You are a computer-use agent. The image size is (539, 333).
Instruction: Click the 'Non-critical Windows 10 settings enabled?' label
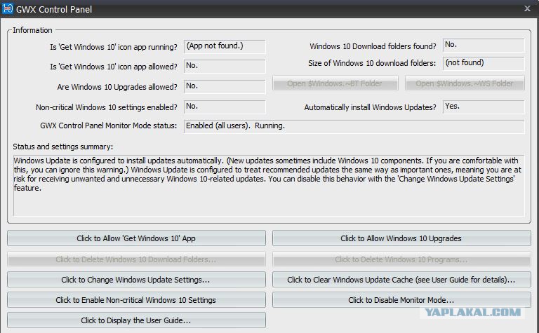point(107,107)
